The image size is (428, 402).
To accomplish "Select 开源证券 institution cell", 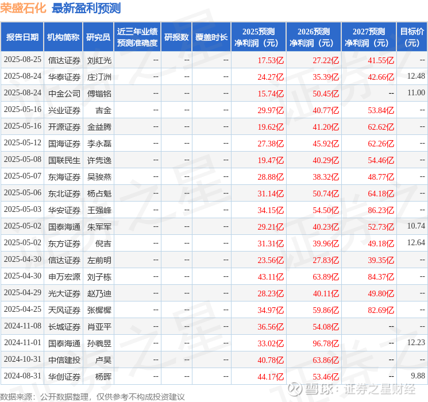I will pos(64,127).
